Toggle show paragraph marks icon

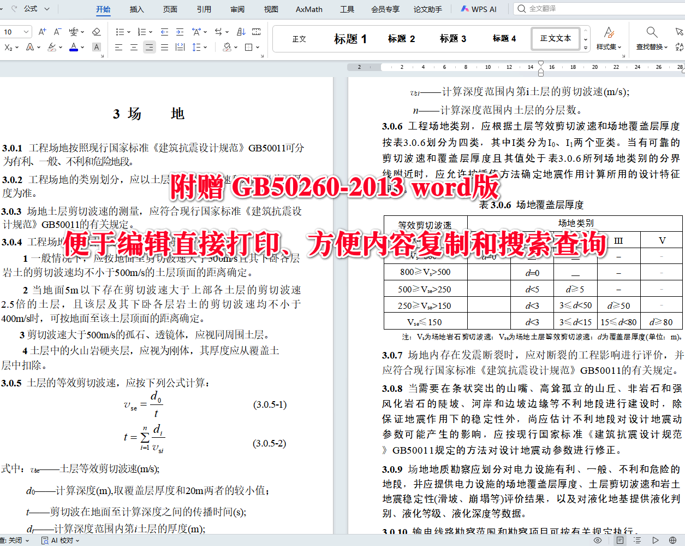tap(257, 32)
